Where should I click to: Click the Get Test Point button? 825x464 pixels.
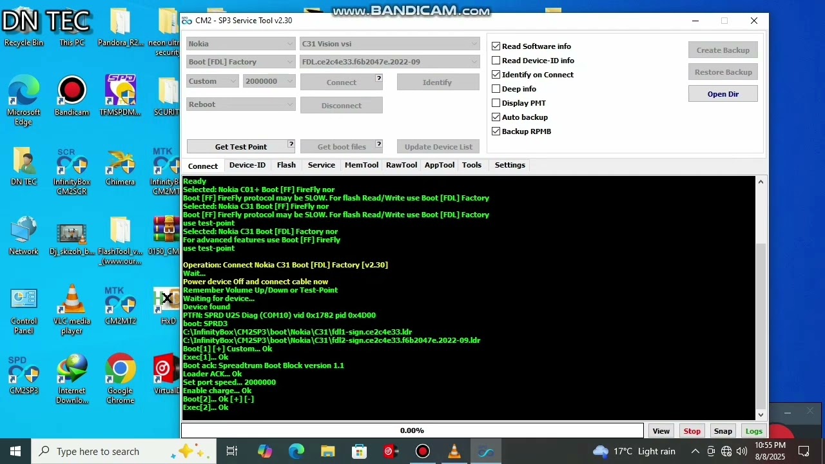click(241, 146)
